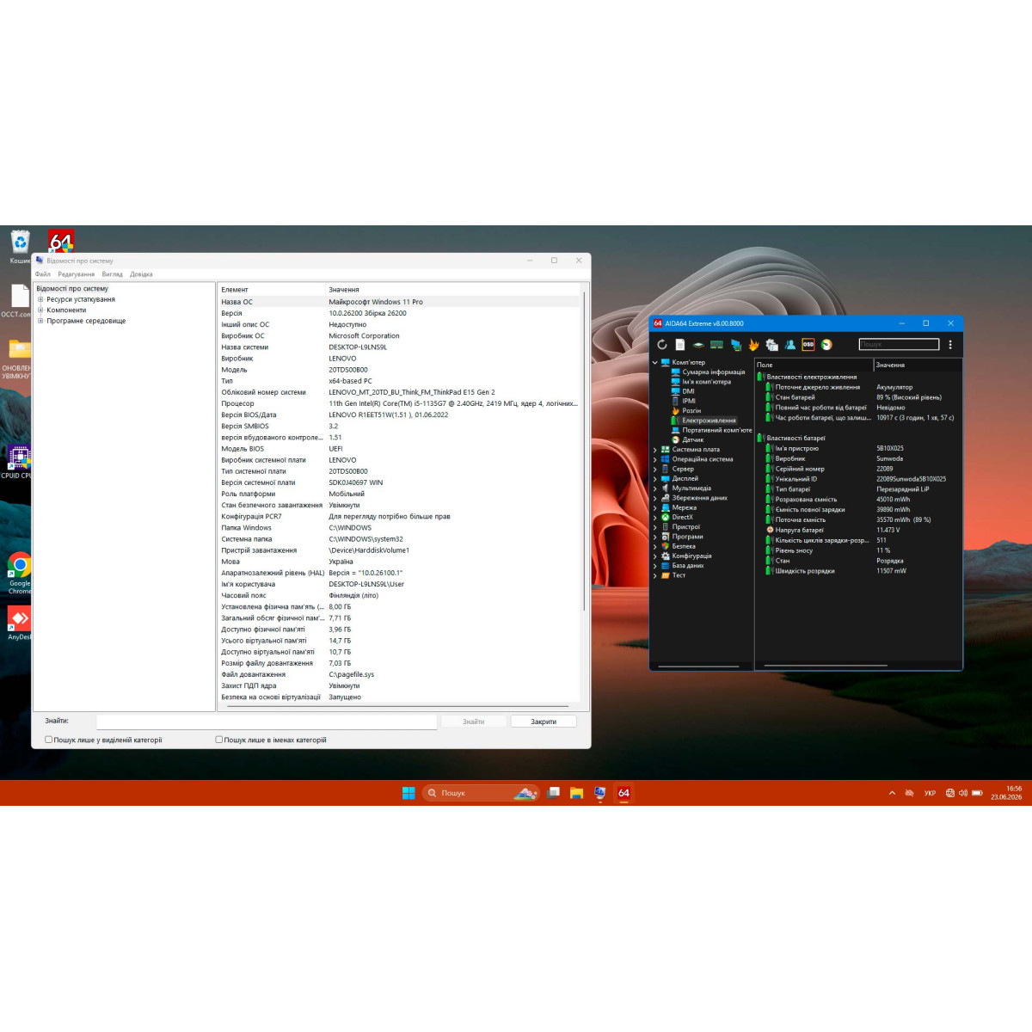
Task: Expand Програмне середовище in System Information
Action: (x=40, y=321)
